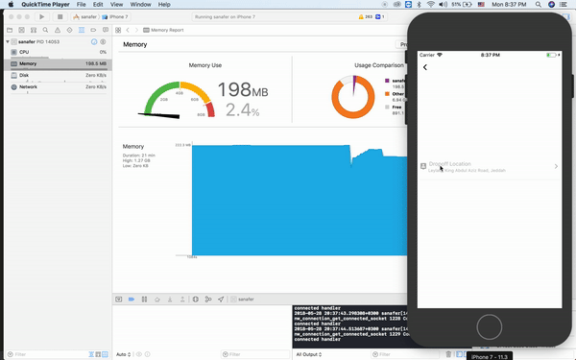This screenshot has width=576, height=360.
Task: Select the Debug navigator icon
Action: pos(82,30)
